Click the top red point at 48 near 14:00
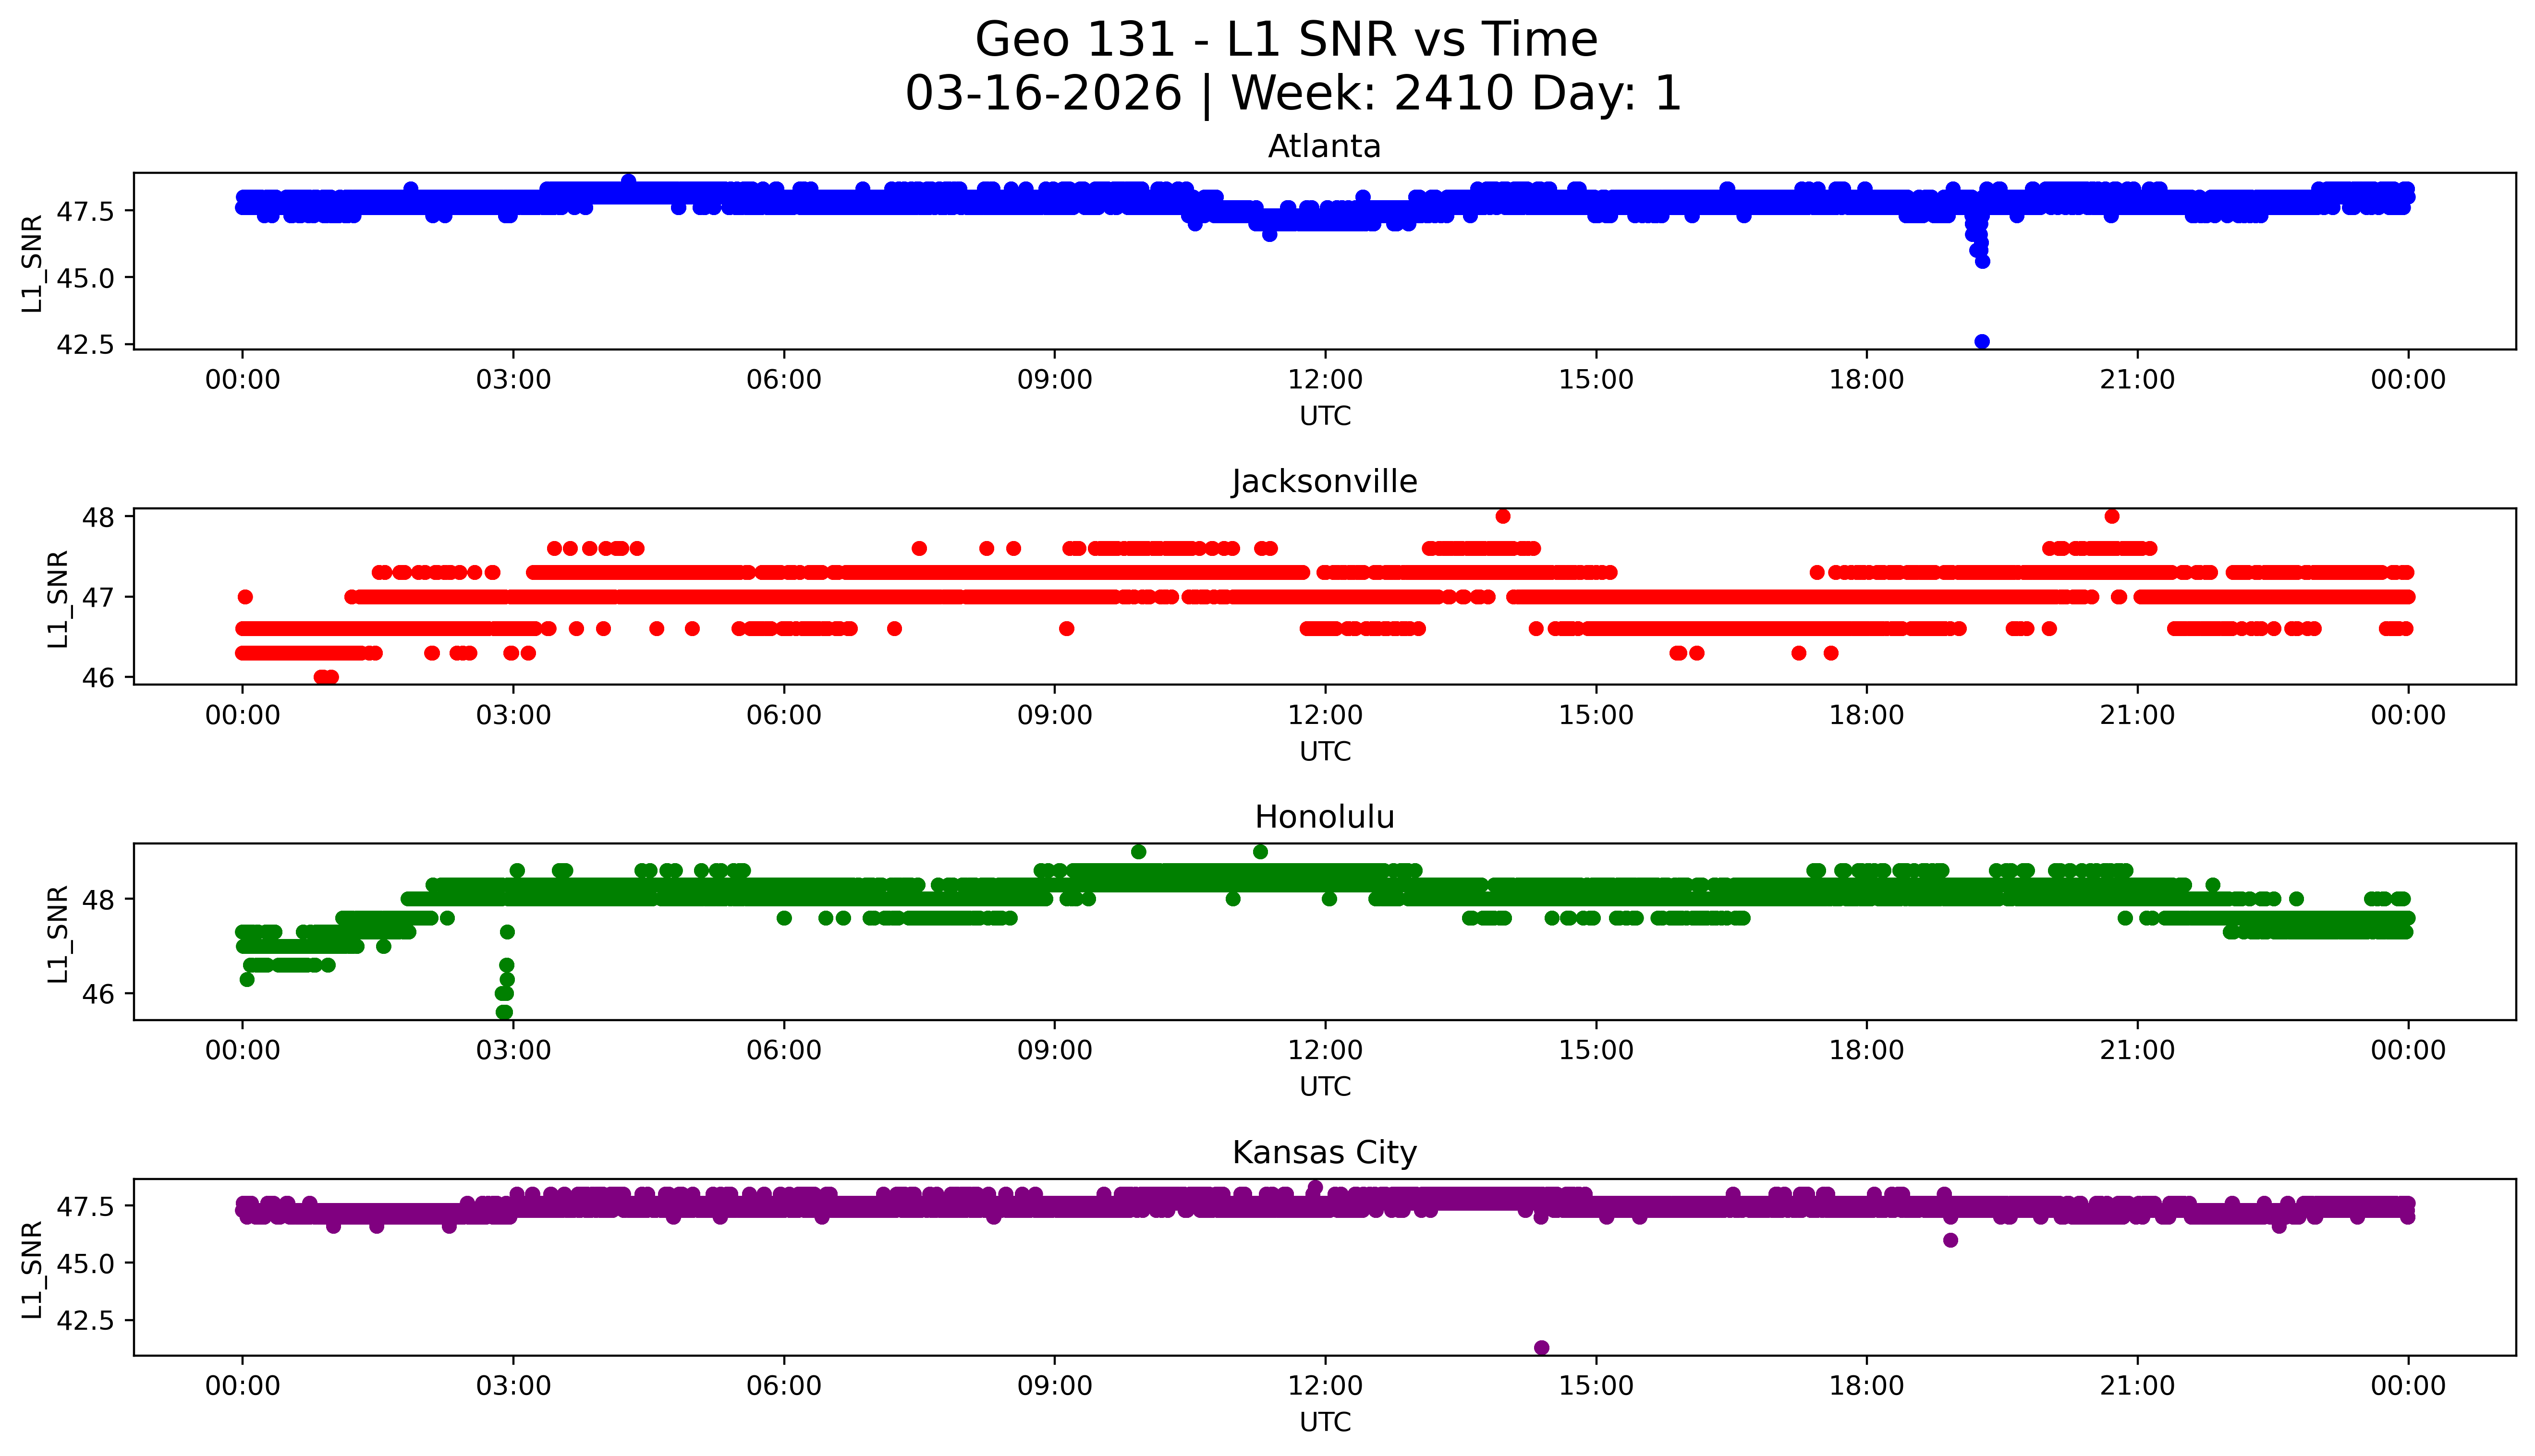 tap(1502, 516)
